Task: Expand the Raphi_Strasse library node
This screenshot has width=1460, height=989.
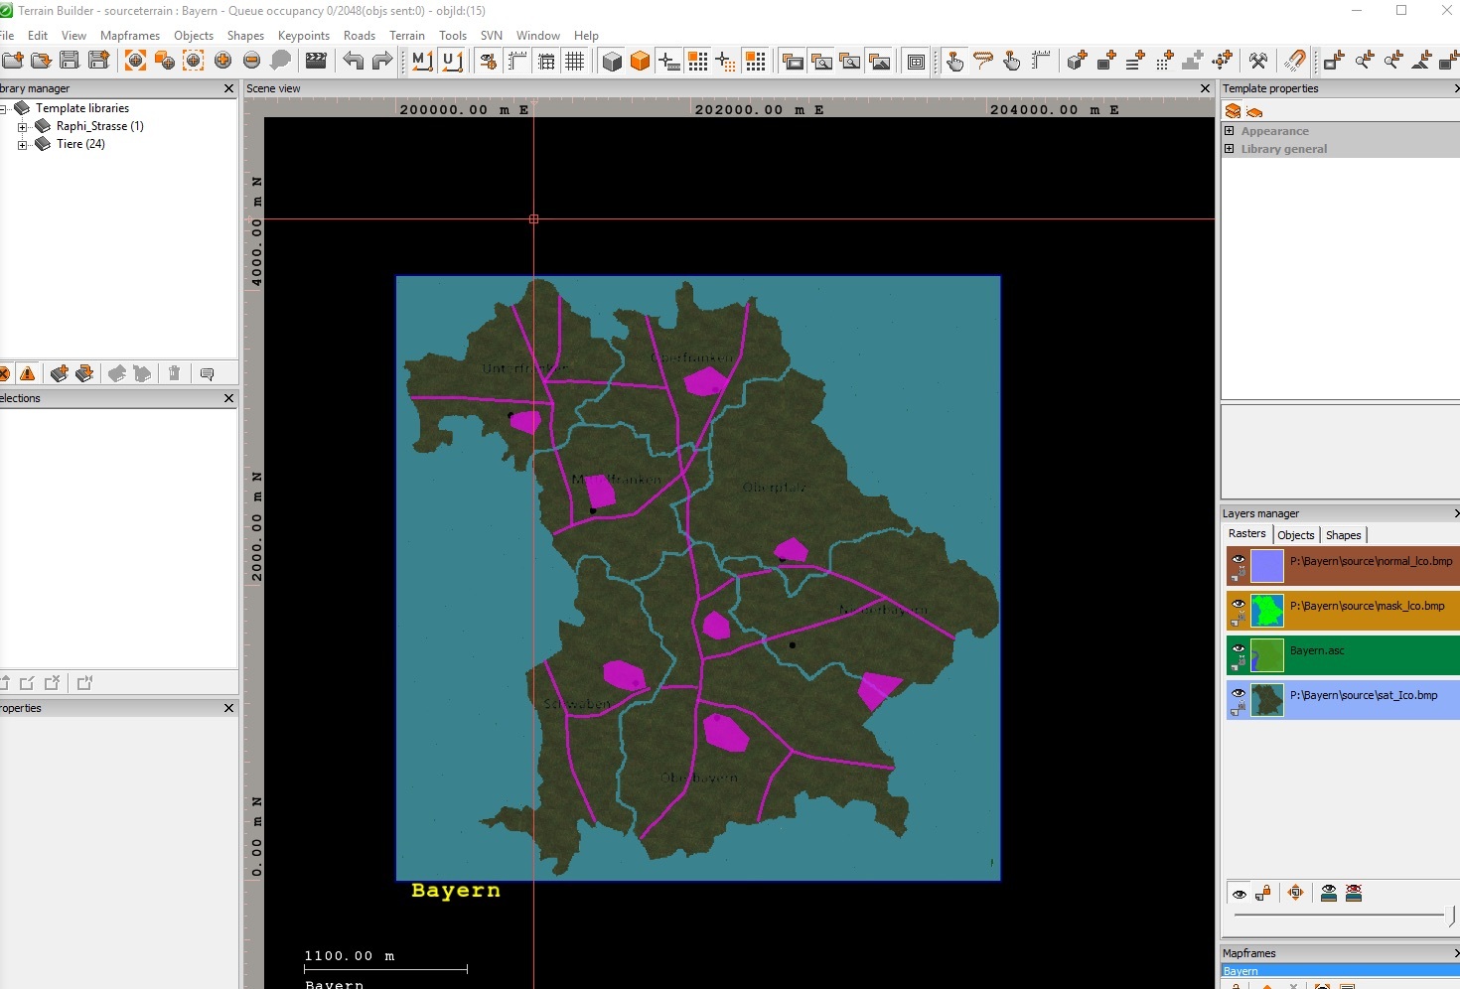Action: pos(22,127)
